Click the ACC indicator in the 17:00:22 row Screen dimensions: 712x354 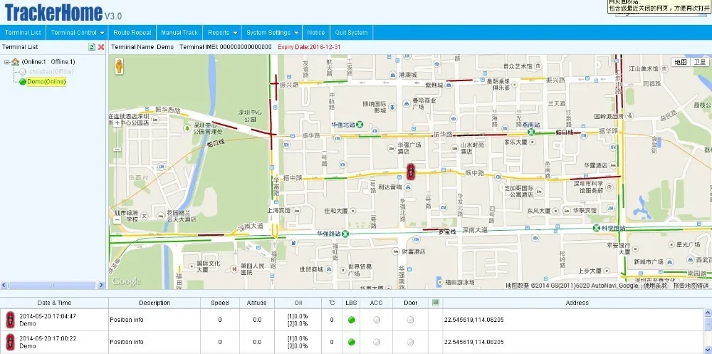[377, 342]
